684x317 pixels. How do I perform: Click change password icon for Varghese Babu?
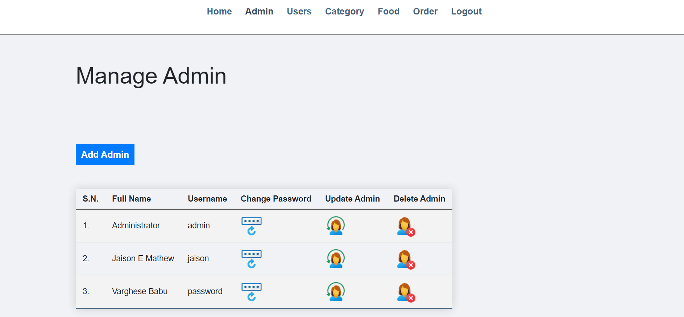pyautogui.click(x=251, y=292)
